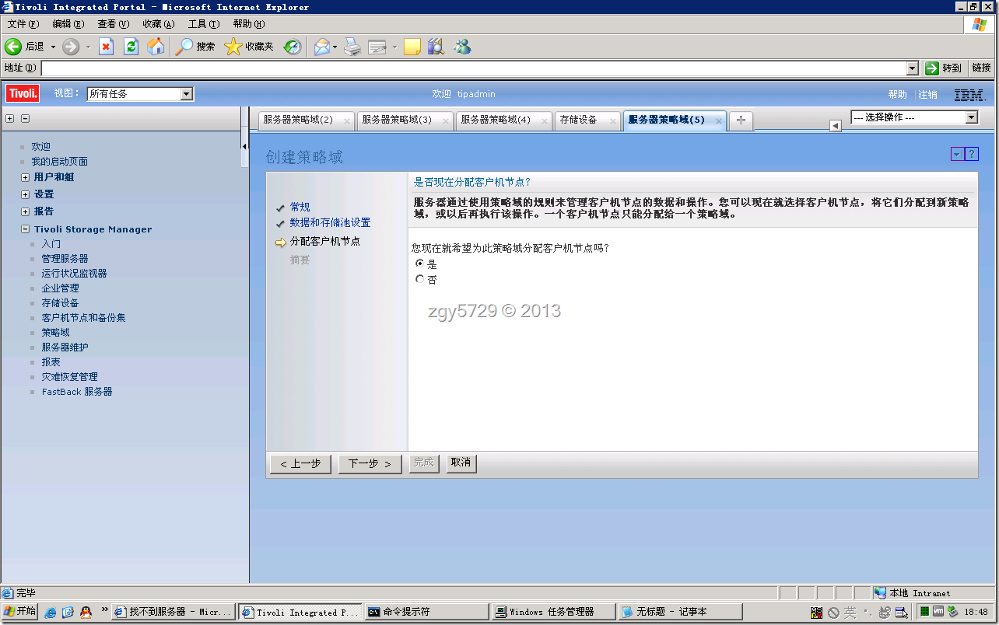This screenshot has width=999, height=625.
Task: Open FastBack 服务器 in navigation tree
Action: click(77, 392)
